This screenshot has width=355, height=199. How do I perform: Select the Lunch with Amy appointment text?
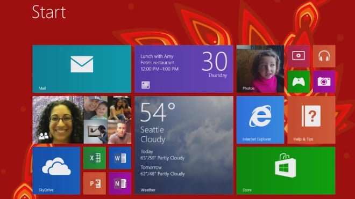[157, 56]
